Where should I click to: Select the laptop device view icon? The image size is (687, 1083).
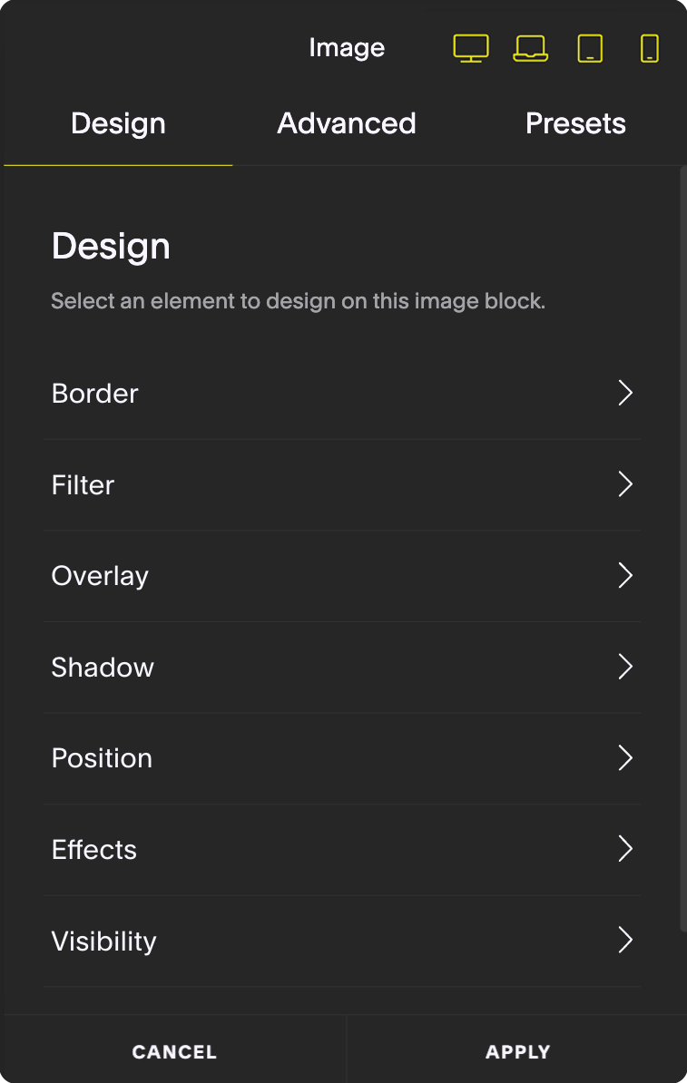pyautogui.click(x=530, y=48)
